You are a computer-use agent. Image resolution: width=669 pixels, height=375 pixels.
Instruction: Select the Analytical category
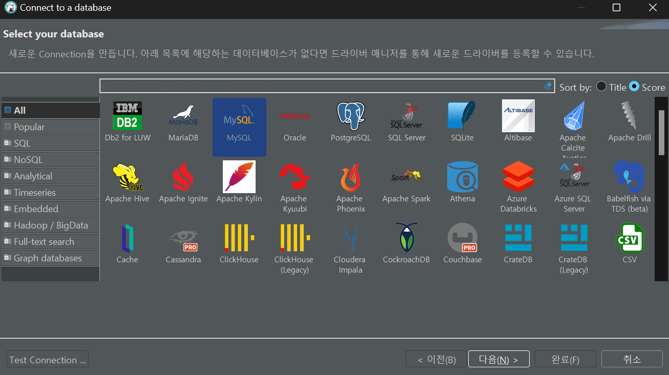coord(51,176)
